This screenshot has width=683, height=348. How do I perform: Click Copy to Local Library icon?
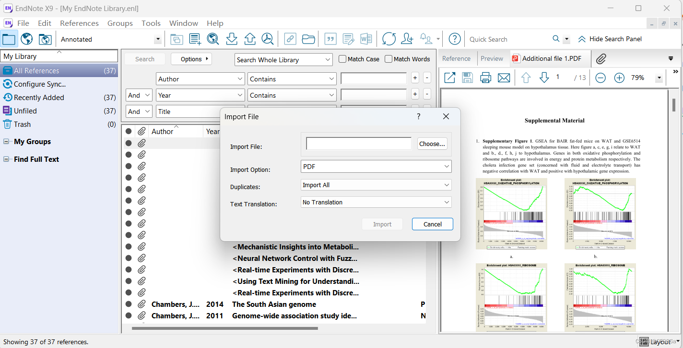pos(177,39)
